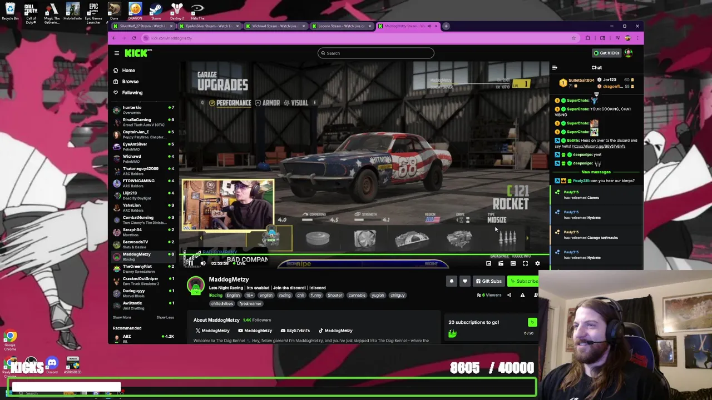Enter fullscreen mode on the player
This screenshot has width=712, height=400.
click(x=525, y=263)
